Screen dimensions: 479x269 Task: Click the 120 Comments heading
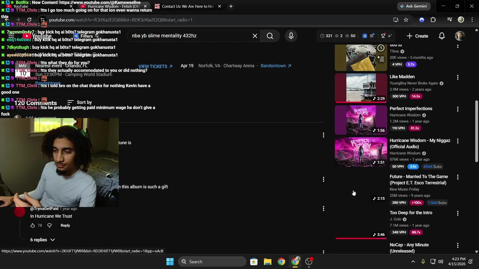[x=36, y=103]
